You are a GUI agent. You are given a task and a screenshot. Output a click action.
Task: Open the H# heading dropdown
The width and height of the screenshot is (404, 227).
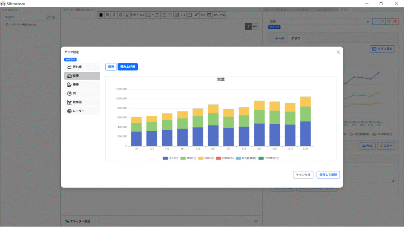[x=135, y=15]
